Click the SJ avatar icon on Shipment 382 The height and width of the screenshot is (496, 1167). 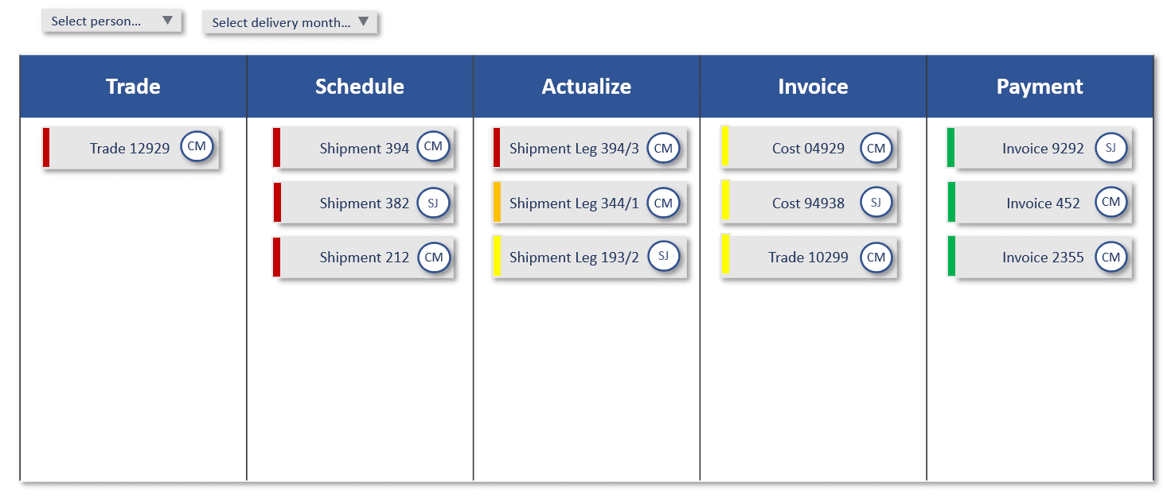[433, 203]
